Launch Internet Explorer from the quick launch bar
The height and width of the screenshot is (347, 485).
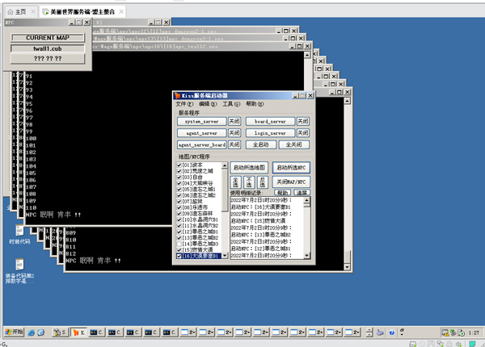(32, 332)
